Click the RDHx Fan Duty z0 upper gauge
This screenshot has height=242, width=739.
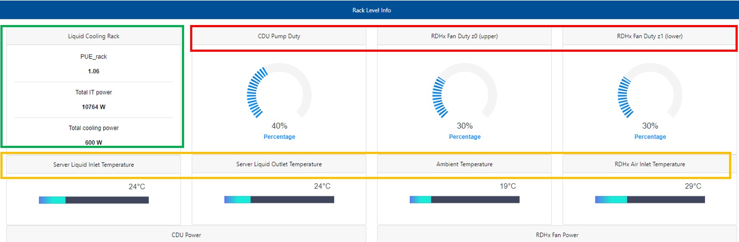464,93
